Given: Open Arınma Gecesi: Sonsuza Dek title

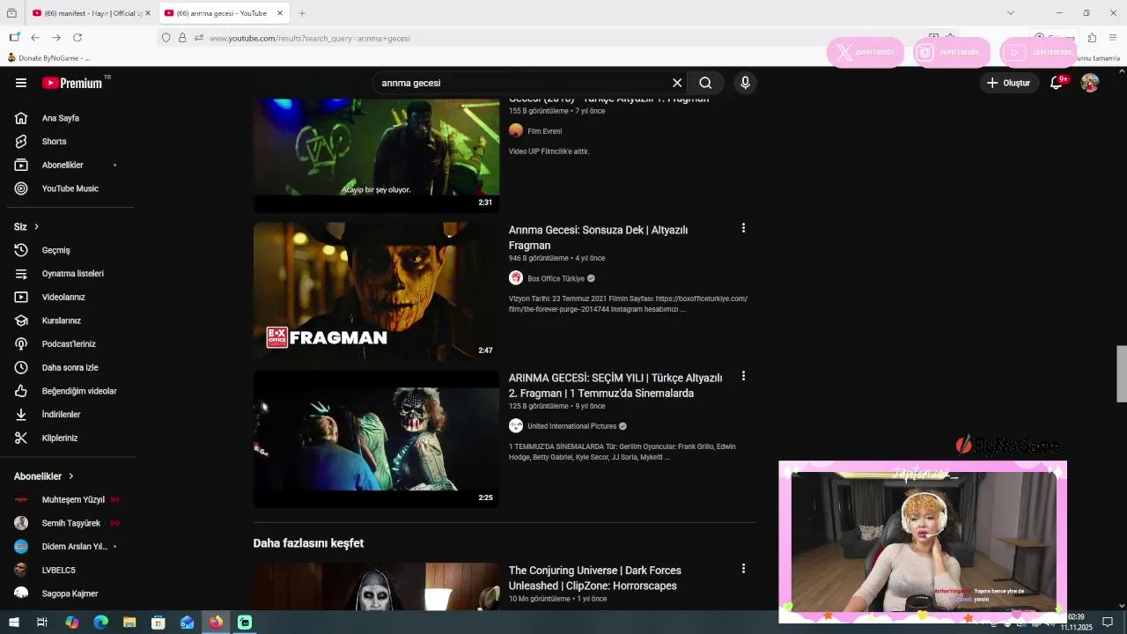Looking at the screenshot, I should (x=598, y=238).
